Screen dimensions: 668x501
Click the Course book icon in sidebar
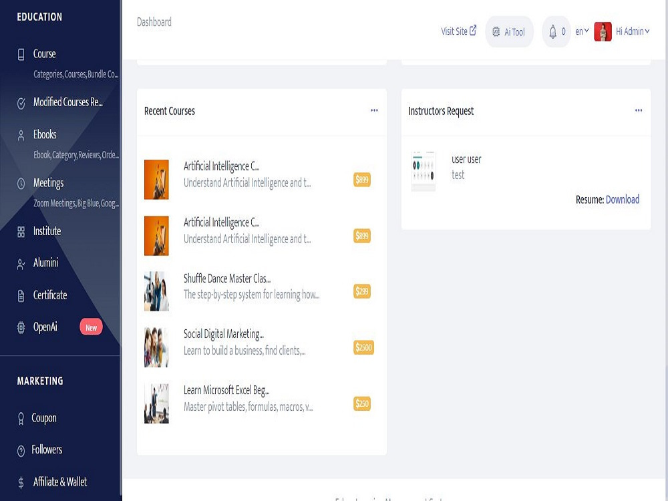tap(21, 55)
